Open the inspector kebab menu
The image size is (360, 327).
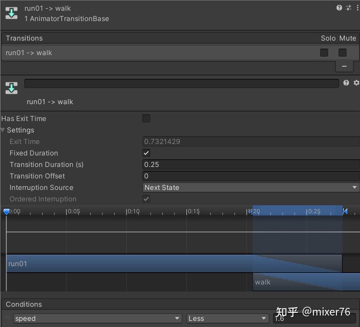357,8
